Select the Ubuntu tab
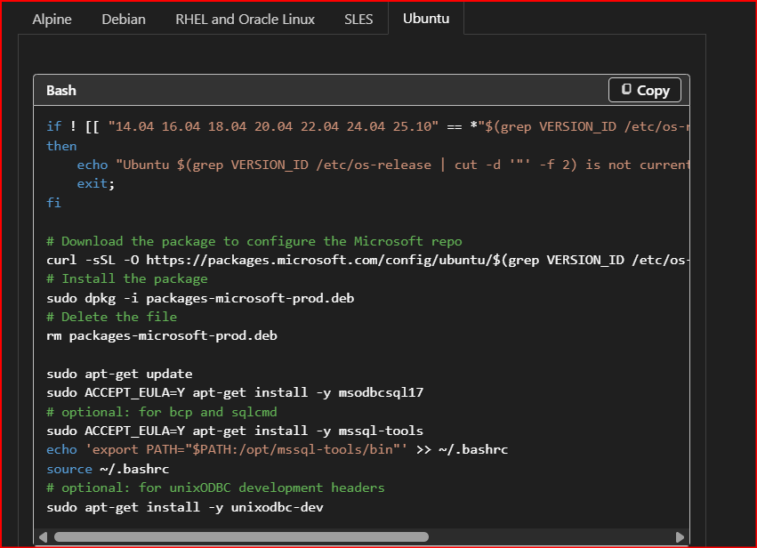The image size is (757, 548). coord(426,19)
